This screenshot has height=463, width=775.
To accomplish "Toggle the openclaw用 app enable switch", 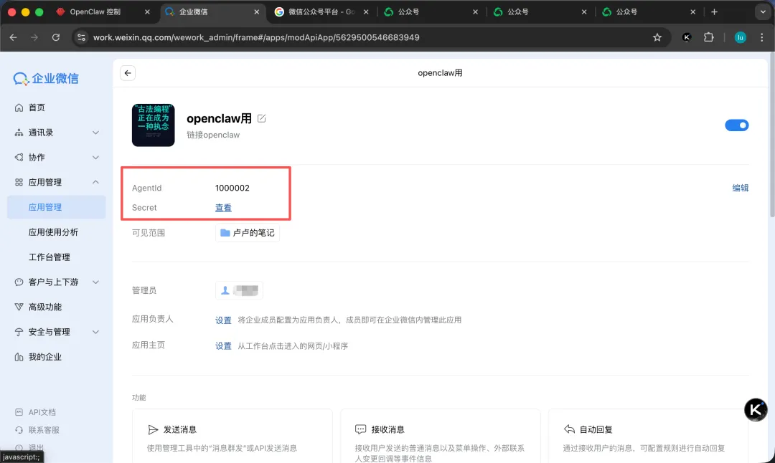I will (x=736, y=125).
